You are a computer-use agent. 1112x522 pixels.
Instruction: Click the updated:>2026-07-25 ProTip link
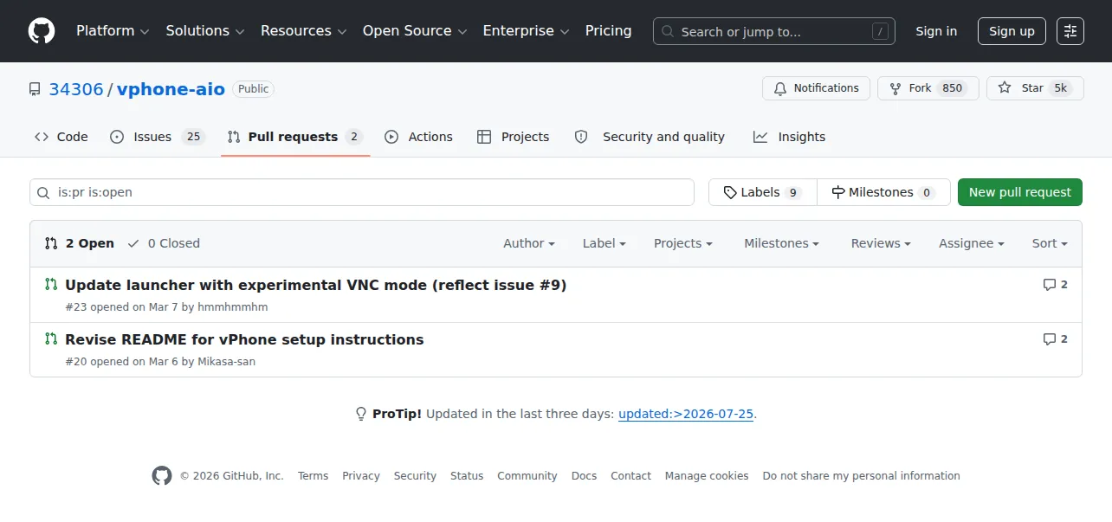pyautogui.click(x=686, y=414)
